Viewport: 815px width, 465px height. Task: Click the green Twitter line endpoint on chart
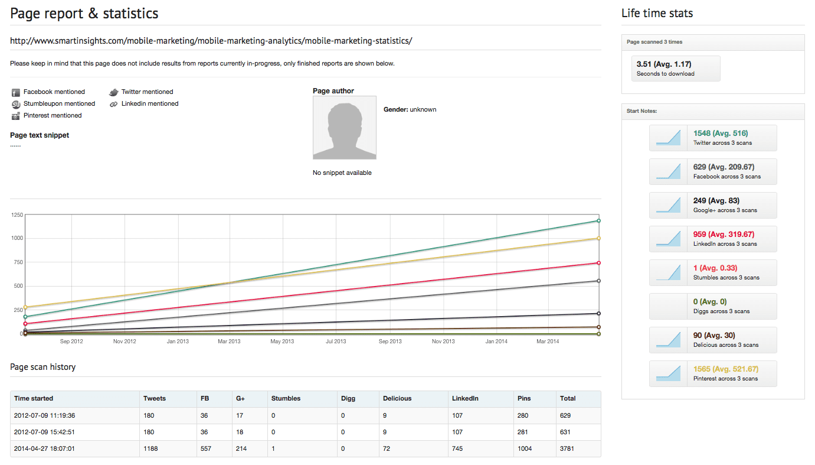[x=598, y=221]
